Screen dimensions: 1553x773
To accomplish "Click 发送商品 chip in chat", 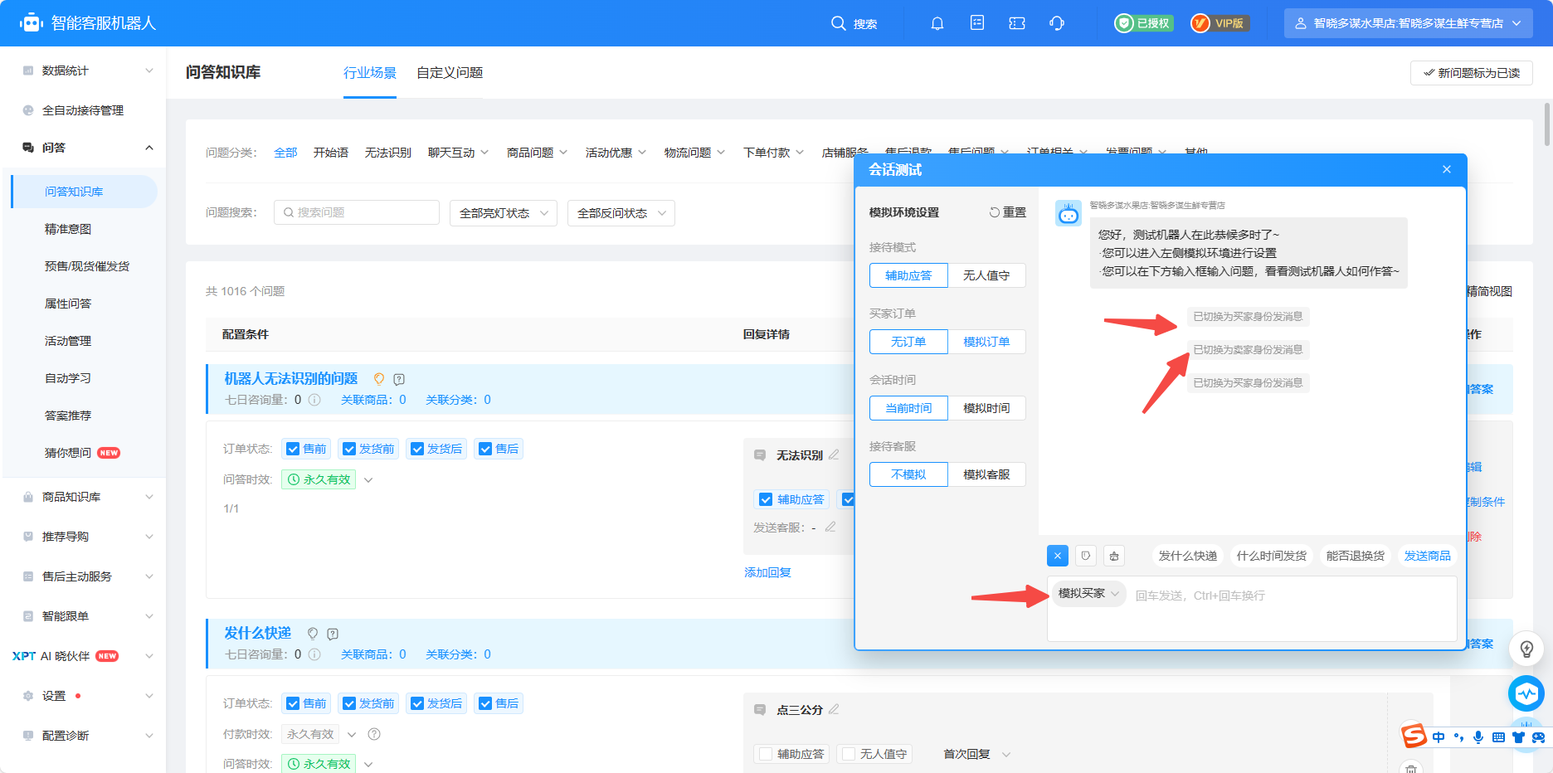I will tap(1428, 556).
